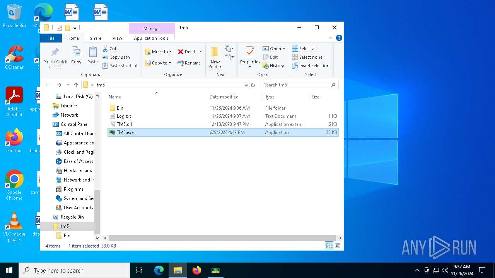
Task: Show hidden system tray icons
Action: [417, 270]
